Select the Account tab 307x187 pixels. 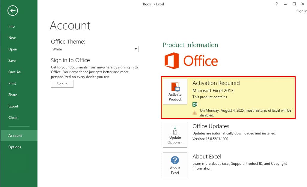click(x=19, y=135)
